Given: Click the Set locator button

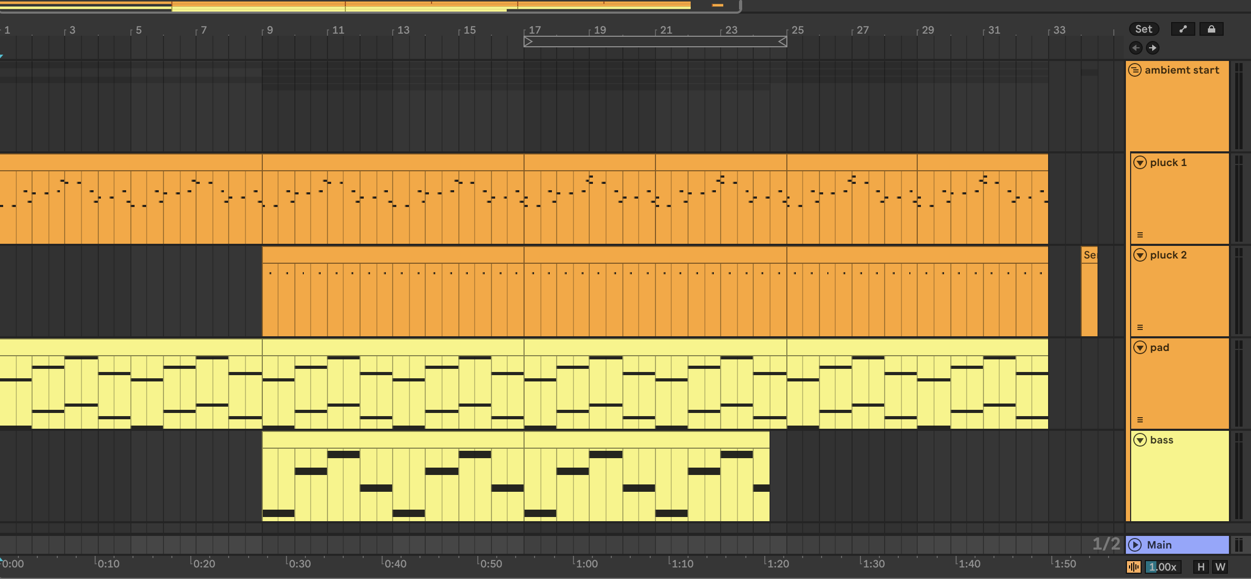Looking at the screenshot, I should [x=1143, y=29].
